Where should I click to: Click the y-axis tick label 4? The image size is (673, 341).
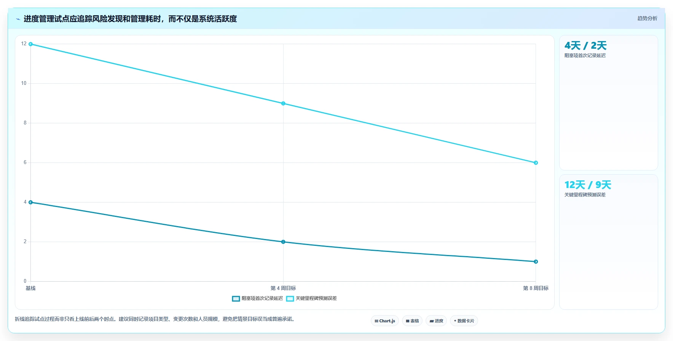(25, 202)
